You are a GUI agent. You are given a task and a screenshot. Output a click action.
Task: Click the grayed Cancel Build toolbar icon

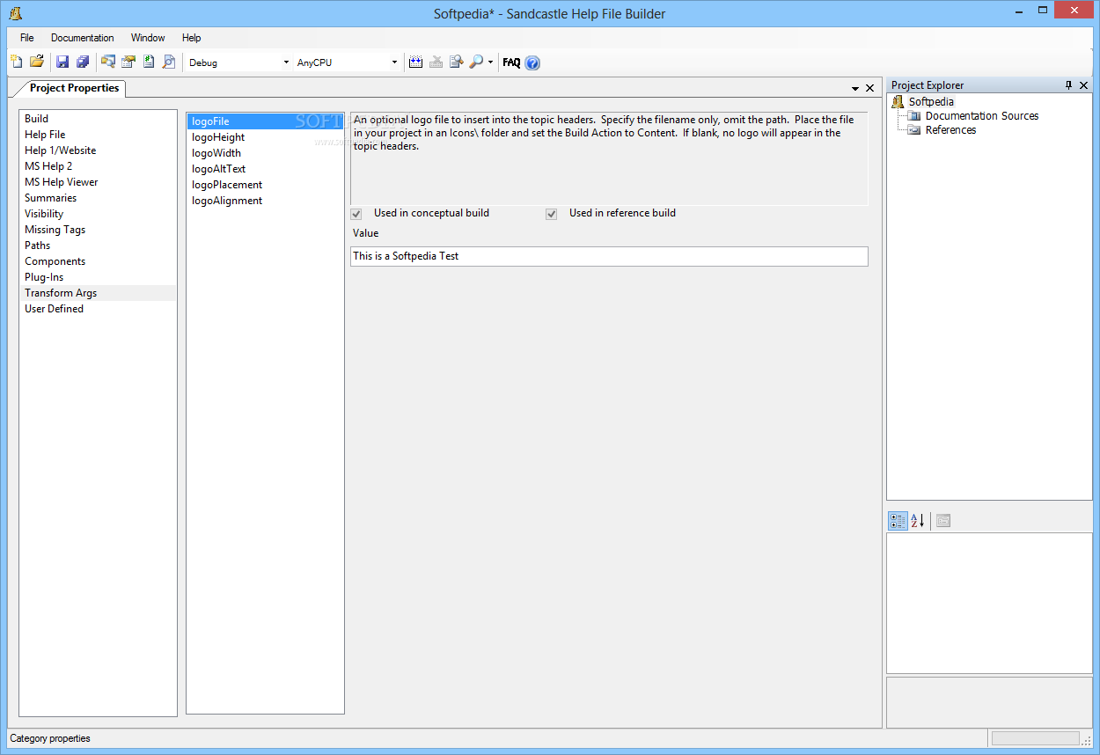click(x=436, y=62)
